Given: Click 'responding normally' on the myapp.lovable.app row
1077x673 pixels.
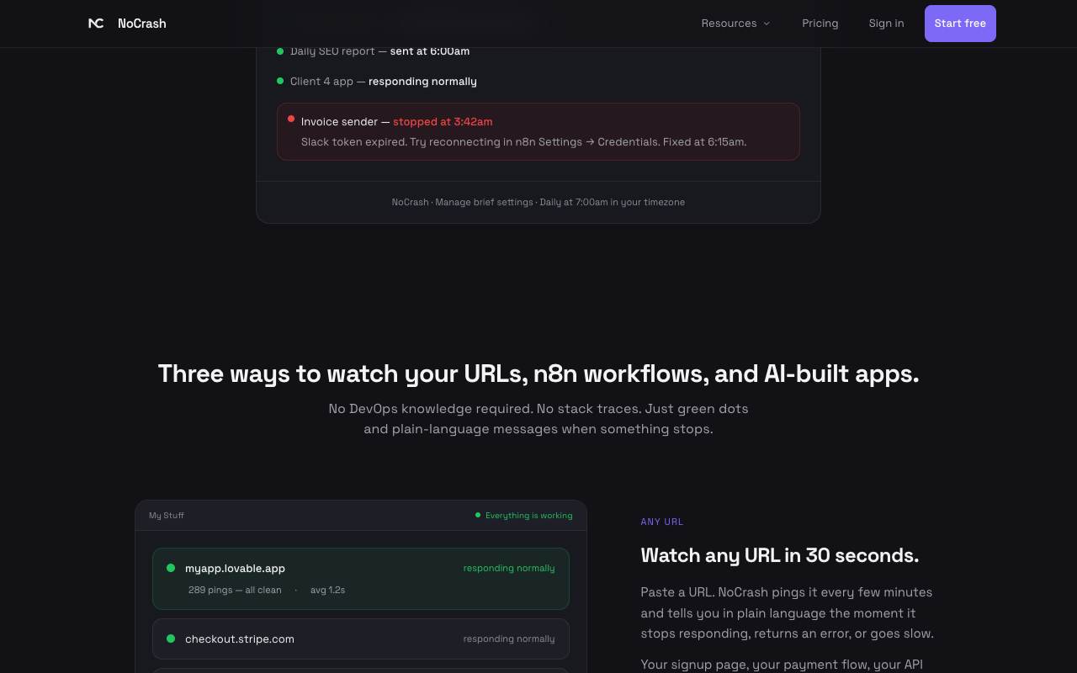Looking at the screenshot, I should 509,568.
